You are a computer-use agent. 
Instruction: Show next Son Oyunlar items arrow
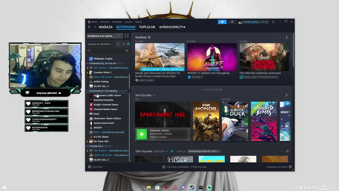pyautogui.click(x=286, y=95)
